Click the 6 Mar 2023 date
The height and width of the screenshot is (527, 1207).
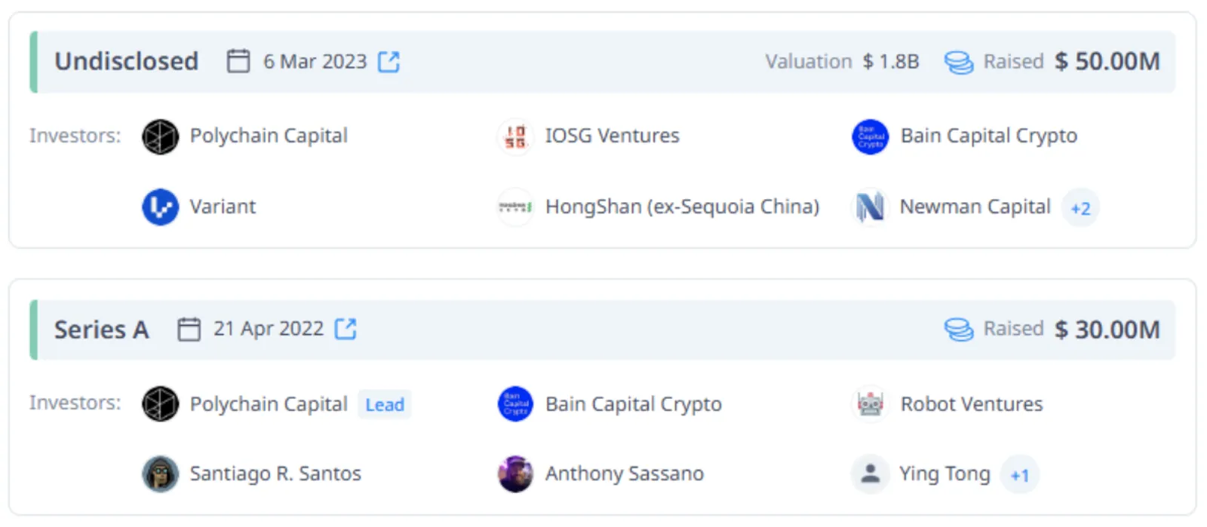pos(315,61)
